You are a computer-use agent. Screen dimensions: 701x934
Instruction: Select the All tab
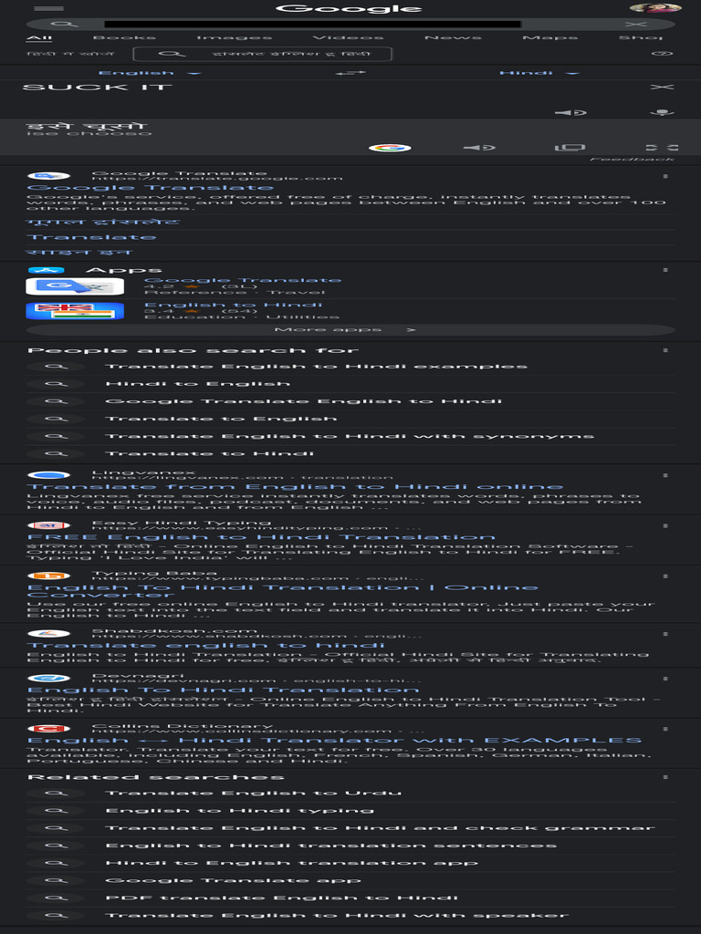(x=39, y=37)
